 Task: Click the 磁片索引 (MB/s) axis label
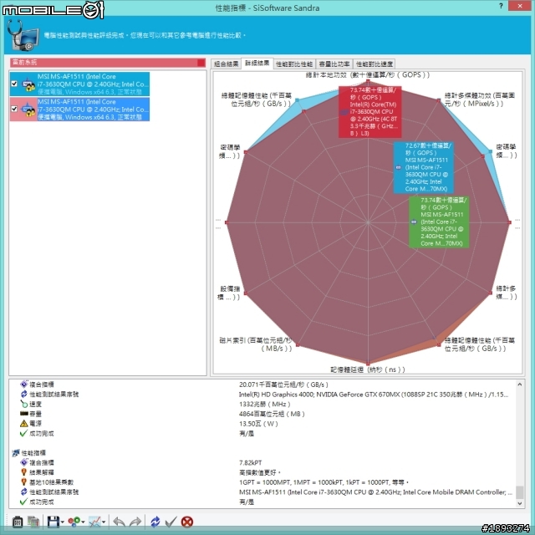(256, 344)
